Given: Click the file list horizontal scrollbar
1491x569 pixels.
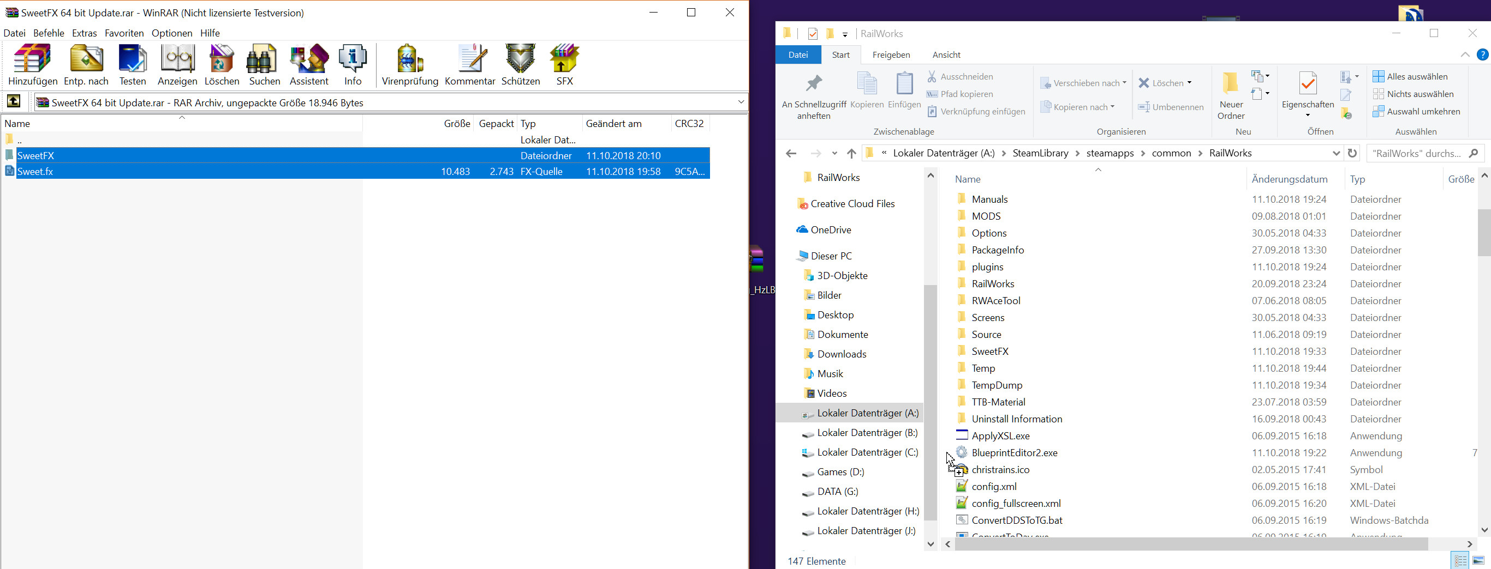Looking at the screenshot, I should [1191, 543].
